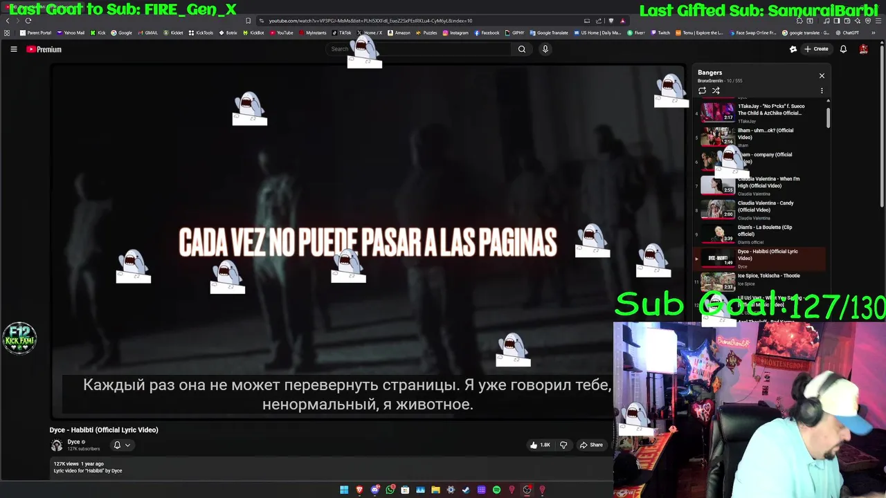
Task: Toggle playlist loop
Action: (x=702, y=91)
